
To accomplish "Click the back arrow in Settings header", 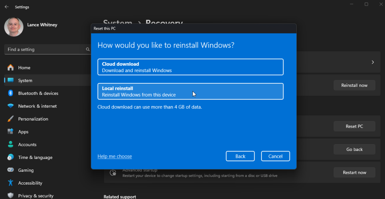I will click(x=7, y=7).
